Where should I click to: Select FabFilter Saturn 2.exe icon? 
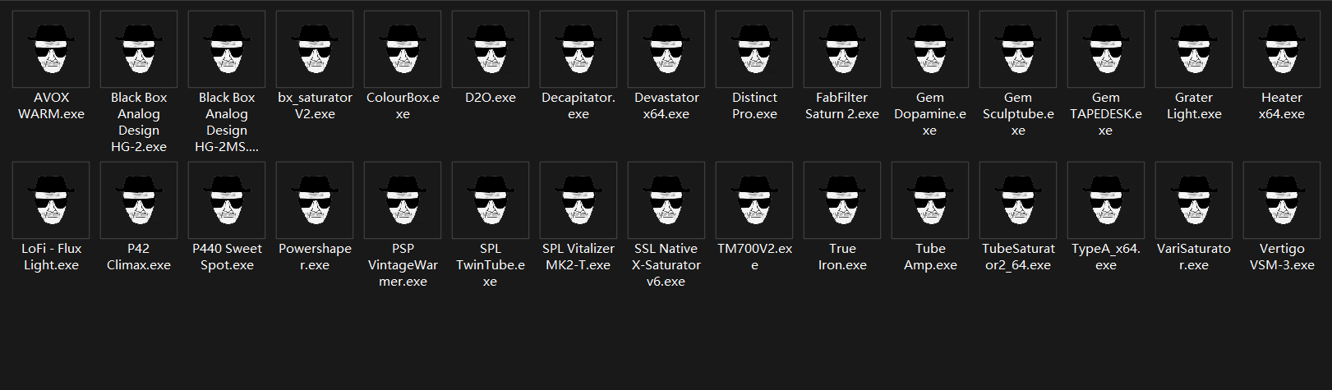click(x=842, y=49)
